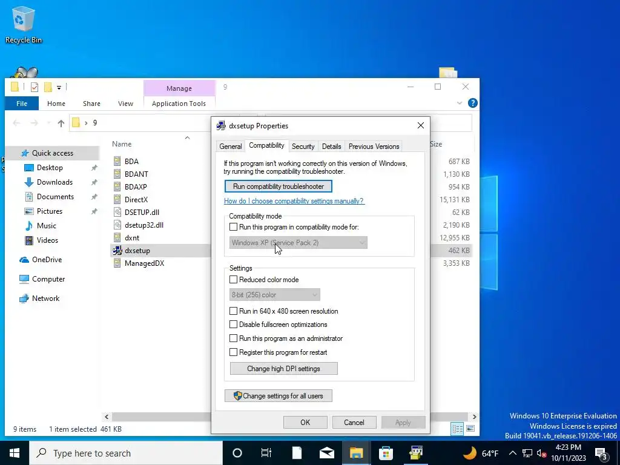
Task: Switch to large thumbnails view icon
Action: pyautogui.click(x=470, y=429)
